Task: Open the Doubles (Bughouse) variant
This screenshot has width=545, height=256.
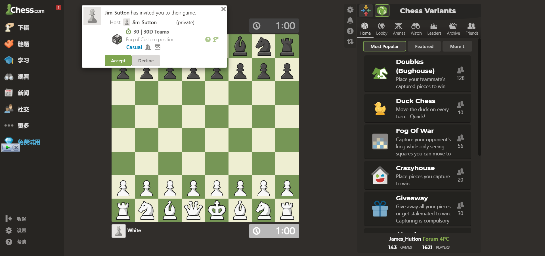Action: point(418,74)
